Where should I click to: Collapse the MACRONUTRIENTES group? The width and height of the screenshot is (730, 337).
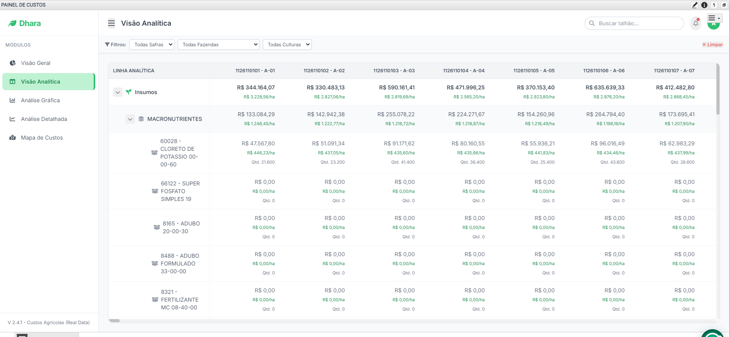coord(130,119)
